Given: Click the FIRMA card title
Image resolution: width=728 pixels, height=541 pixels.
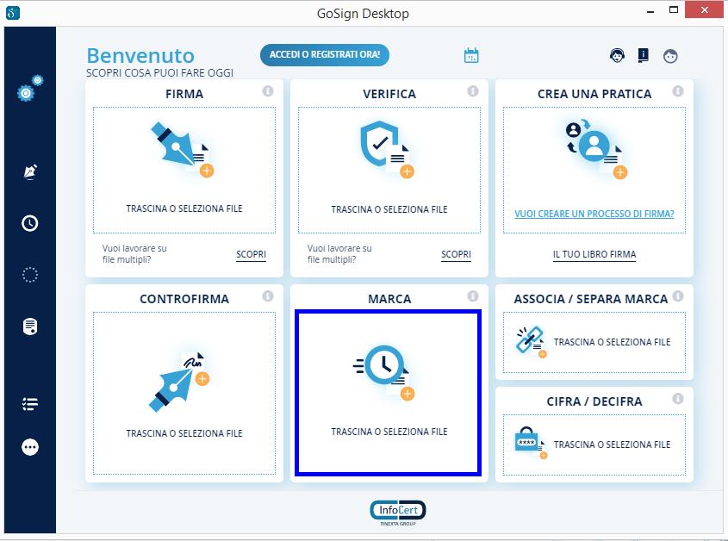Looking at the screenshot, I should point(184,94).
